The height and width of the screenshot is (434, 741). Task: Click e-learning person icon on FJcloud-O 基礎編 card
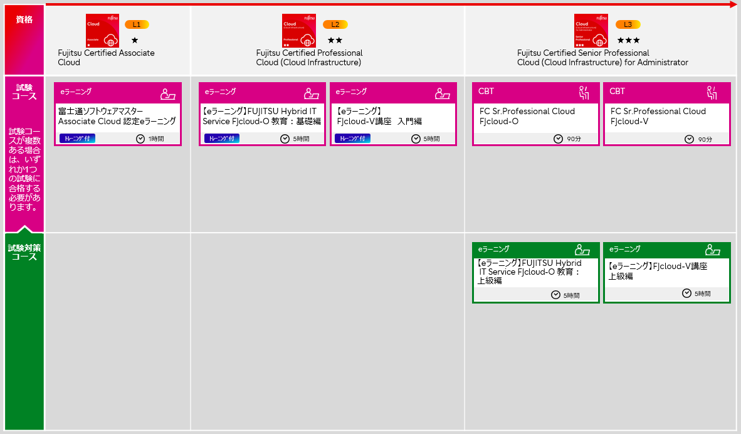(x=312, y=93)
